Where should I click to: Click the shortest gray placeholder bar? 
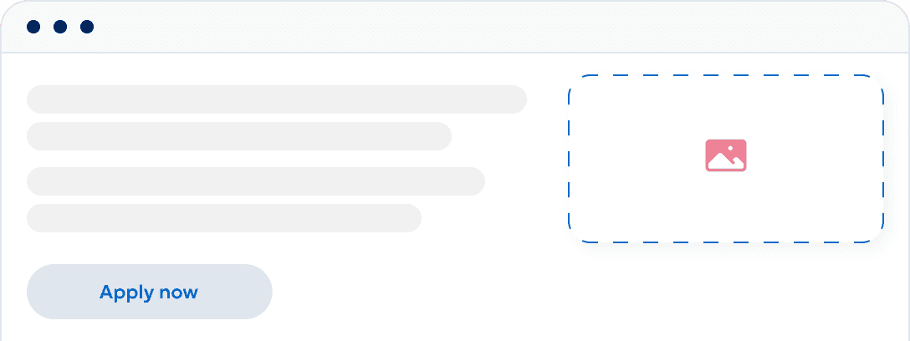pyautogui.click(x=223, y=217)
